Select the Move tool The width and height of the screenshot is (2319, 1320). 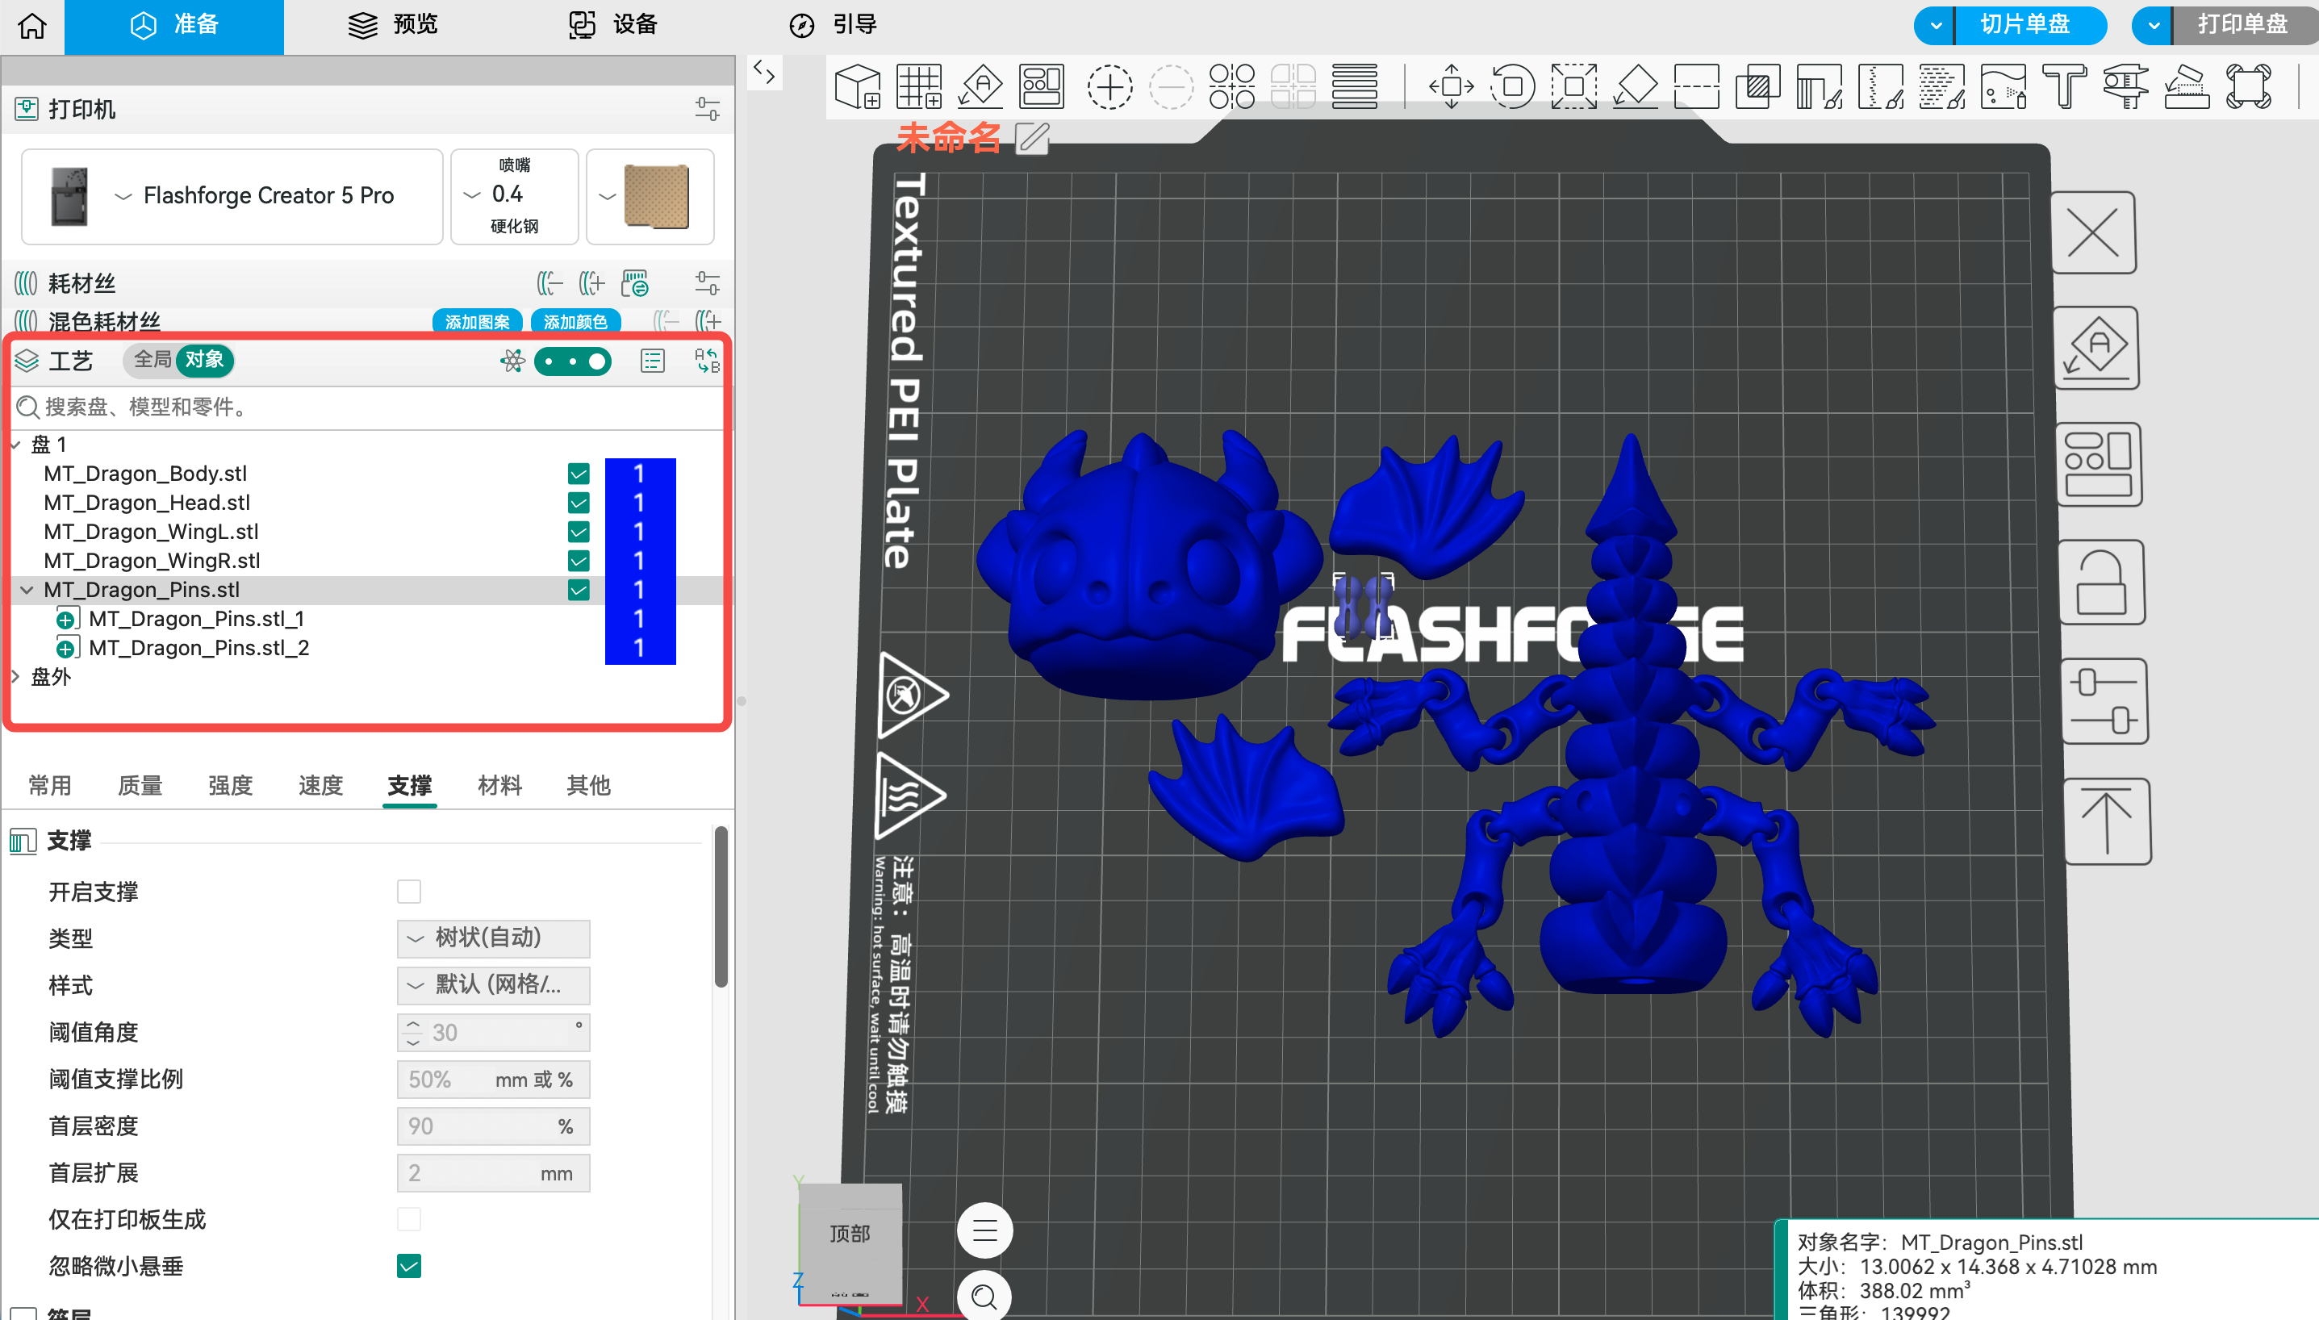pos(1452,87)
